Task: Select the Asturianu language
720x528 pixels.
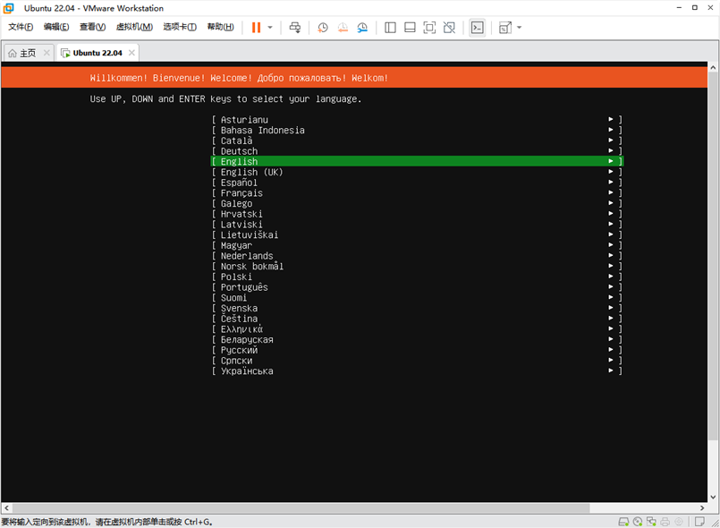Action: (417, 120)
